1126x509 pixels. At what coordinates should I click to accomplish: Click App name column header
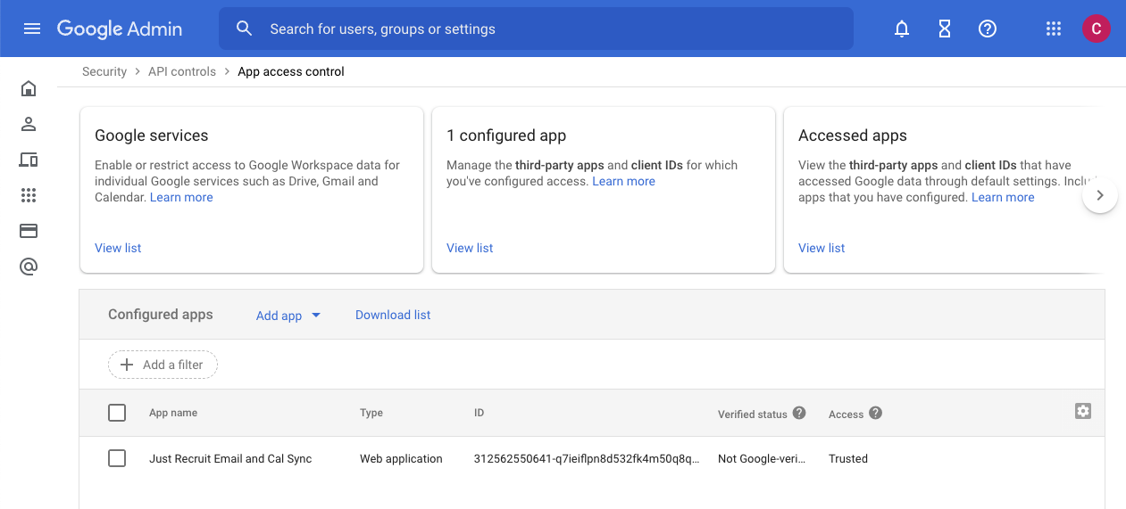[173, 413]
